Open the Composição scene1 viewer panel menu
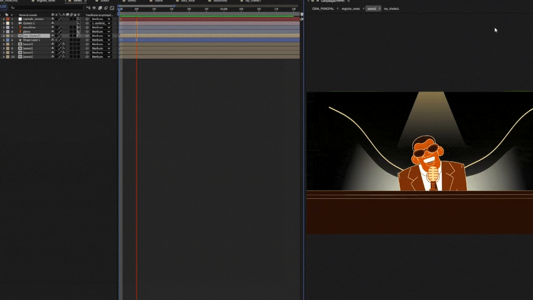The width and height of the screenshot is (533, 300). 348,1
